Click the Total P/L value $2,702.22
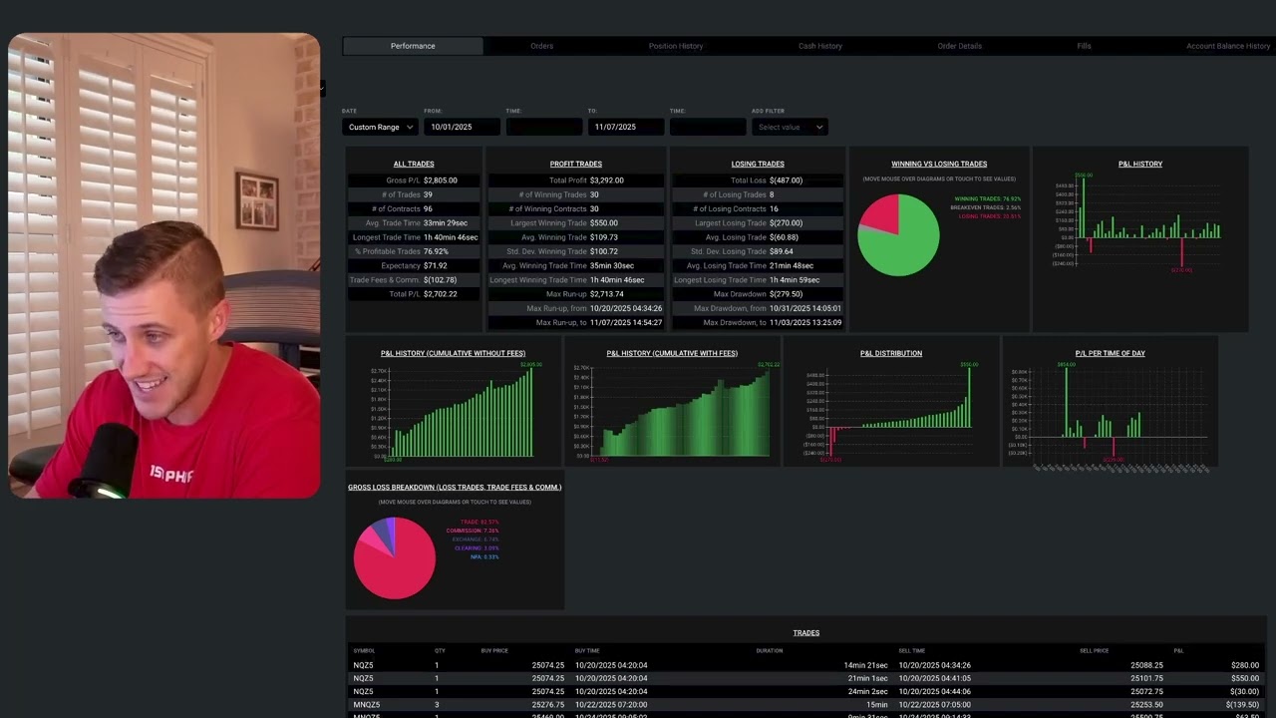Viewport: 1276px width, 718px height. click(x=440, y=294)
